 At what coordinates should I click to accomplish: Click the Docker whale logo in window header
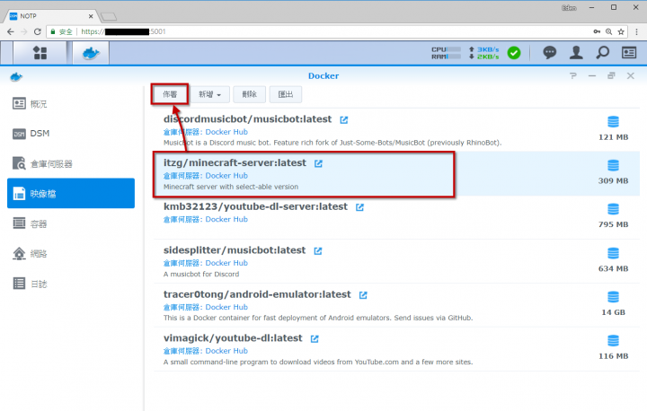pyautogui.click(x=16, y=76)
